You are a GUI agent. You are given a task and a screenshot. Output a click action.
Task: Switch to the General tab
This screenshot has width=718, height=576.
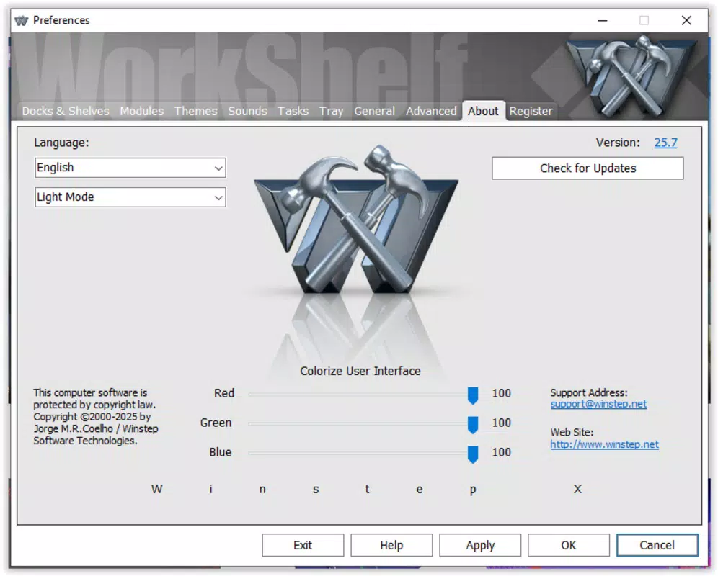pos(374,111)
